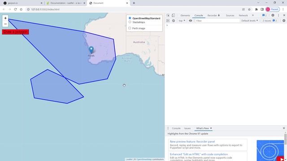The height and width of the screenshot is (161, 287).
Task: Bookmark this page with the star
Action: tap(249, 9)
